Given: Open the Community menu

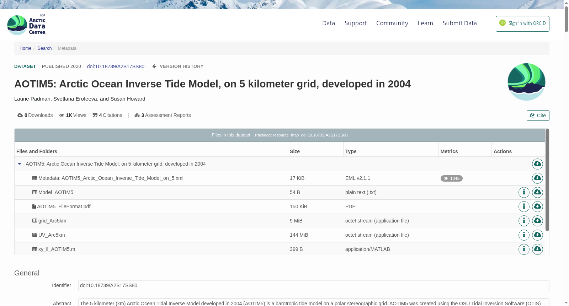Looking at the screenshot, I should tap(392, 23).
